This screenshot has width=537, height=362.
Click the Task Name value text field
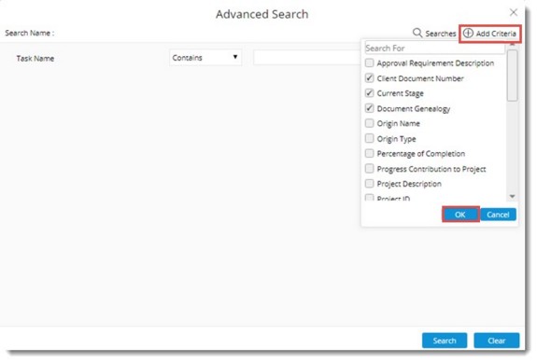(x=307, y=58)
